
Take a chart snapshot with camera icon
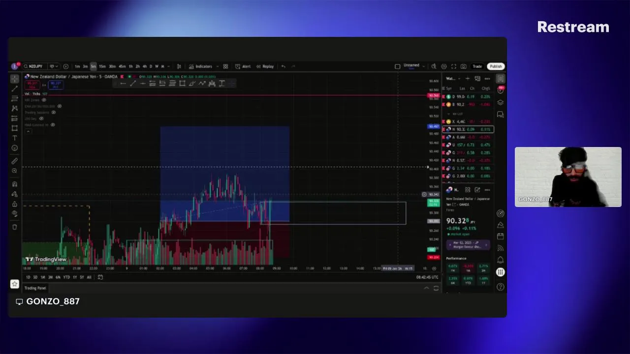(463, 66)
